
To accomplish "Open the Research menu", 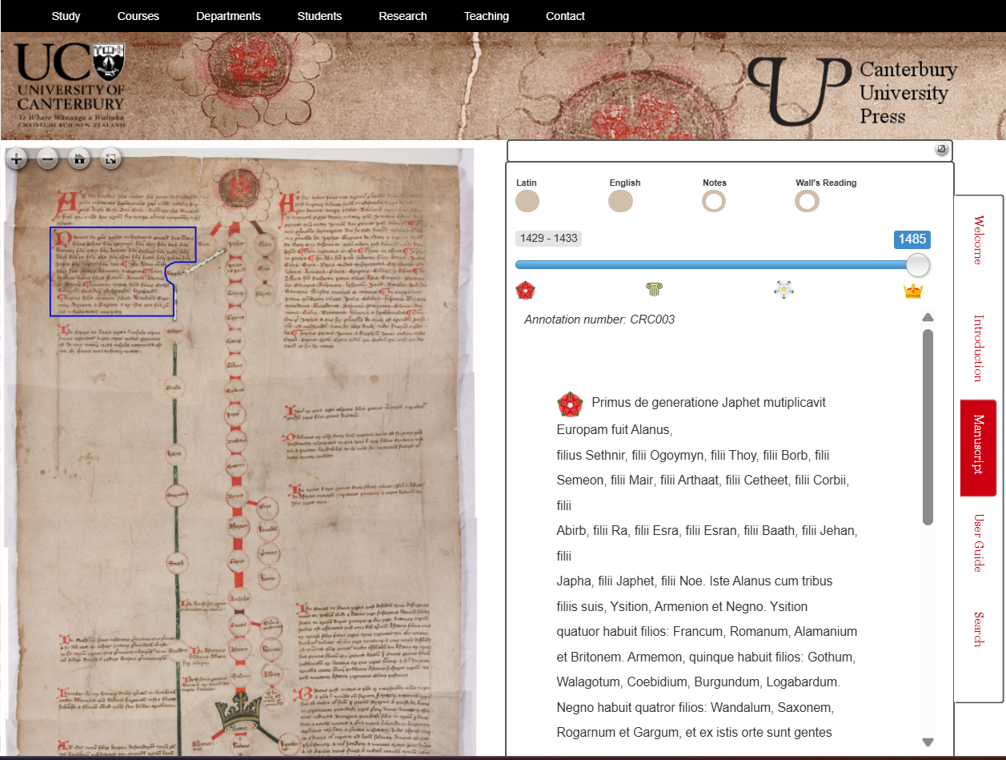I will [x=403, y=16].
